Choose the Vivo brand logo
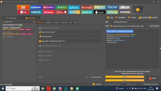161x91 pixels. pos(74,7)
